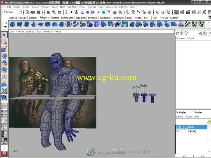This screenshot has width=211, height=158.
Task: Open shelf options arrow left of shelf
Action: pyautogui.click(x=5, y=27)
